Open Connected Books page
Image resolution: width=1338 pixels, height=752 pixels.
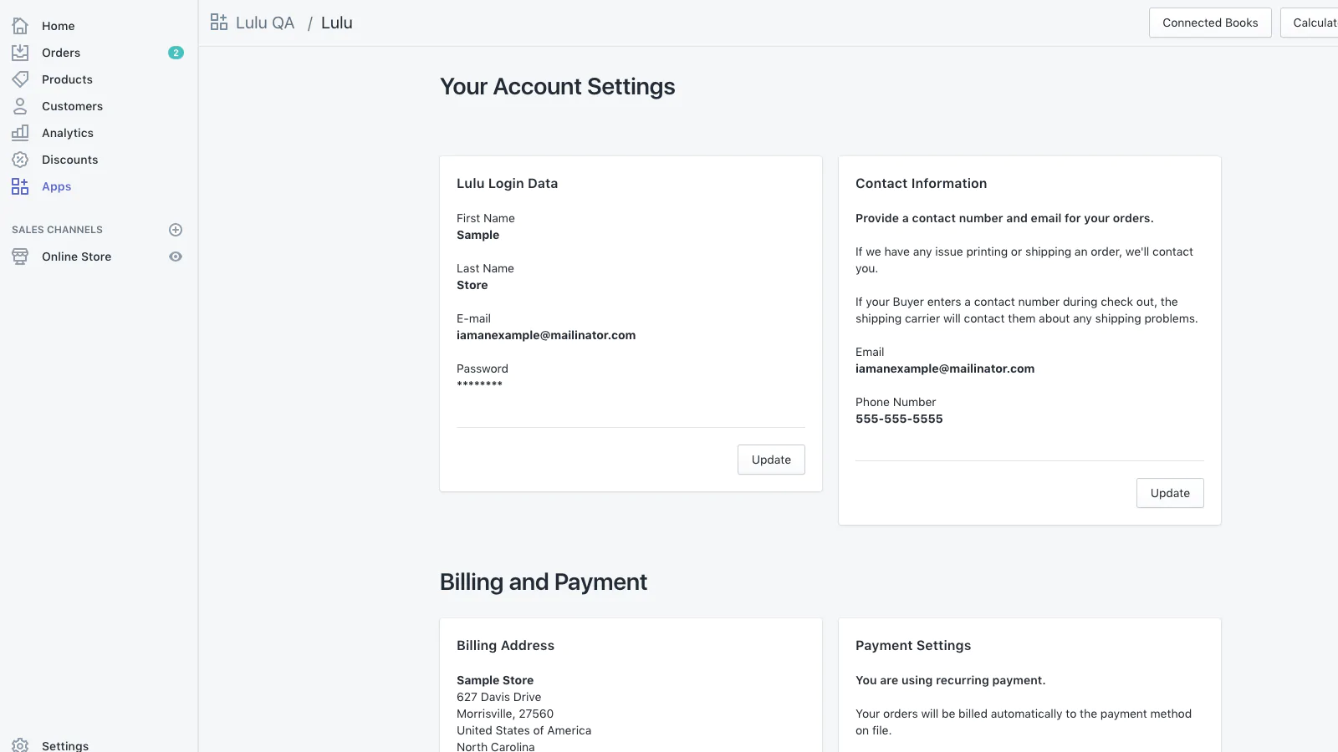(x=1209, y=23)
